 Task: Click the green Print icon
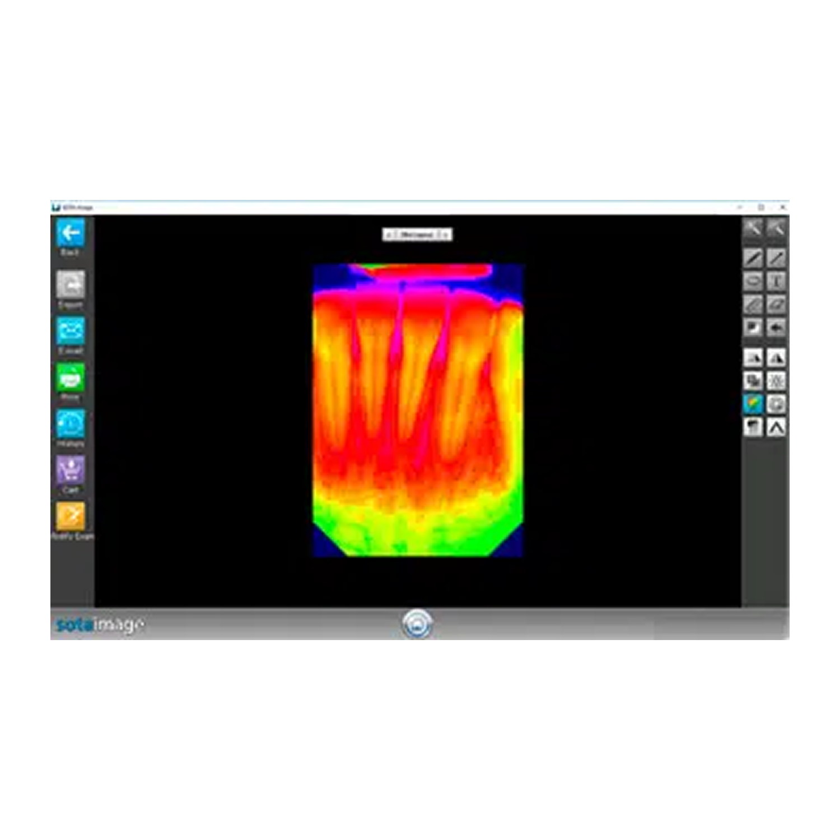71,378
